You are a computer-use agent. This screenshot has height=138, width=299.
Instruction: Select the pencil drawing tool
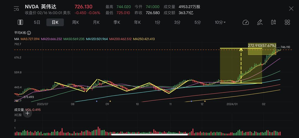[260, 22]
